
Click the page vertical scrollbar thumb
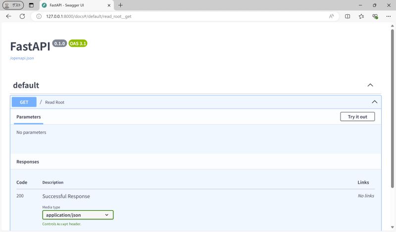(x=392, y=108)
